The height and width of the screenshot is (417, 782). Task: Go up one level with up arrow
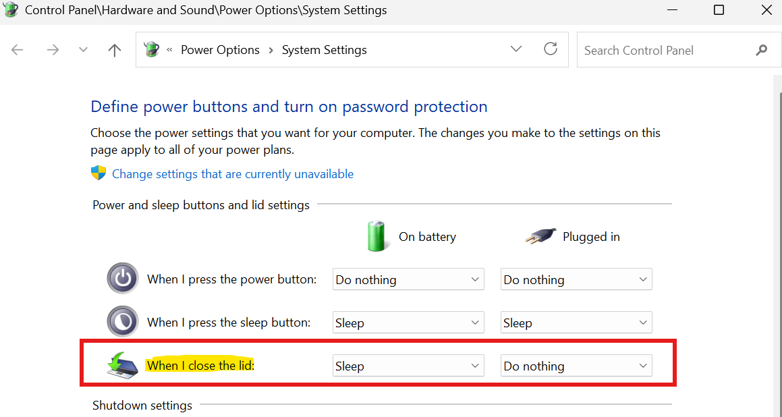pyautogui.click(x=115, y=50)
